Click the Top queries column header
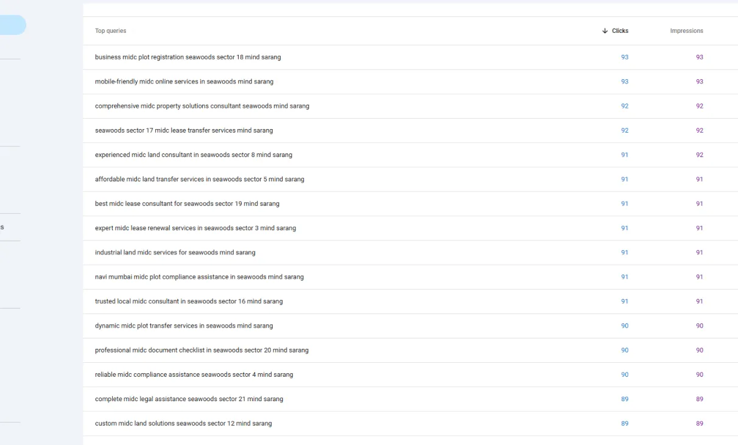The image size is (738, 445). coord(111,31)
